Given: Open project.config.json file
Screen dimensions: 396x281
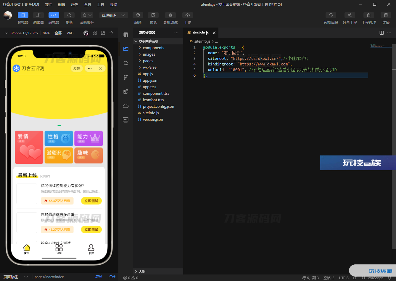Looking at the screenshot, I should [x=158, y=106].
